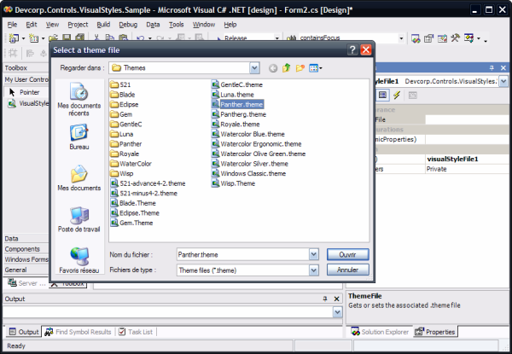Select 521-advance4-2.theme file
Viewport: 512px width, 354px height.
148,183
